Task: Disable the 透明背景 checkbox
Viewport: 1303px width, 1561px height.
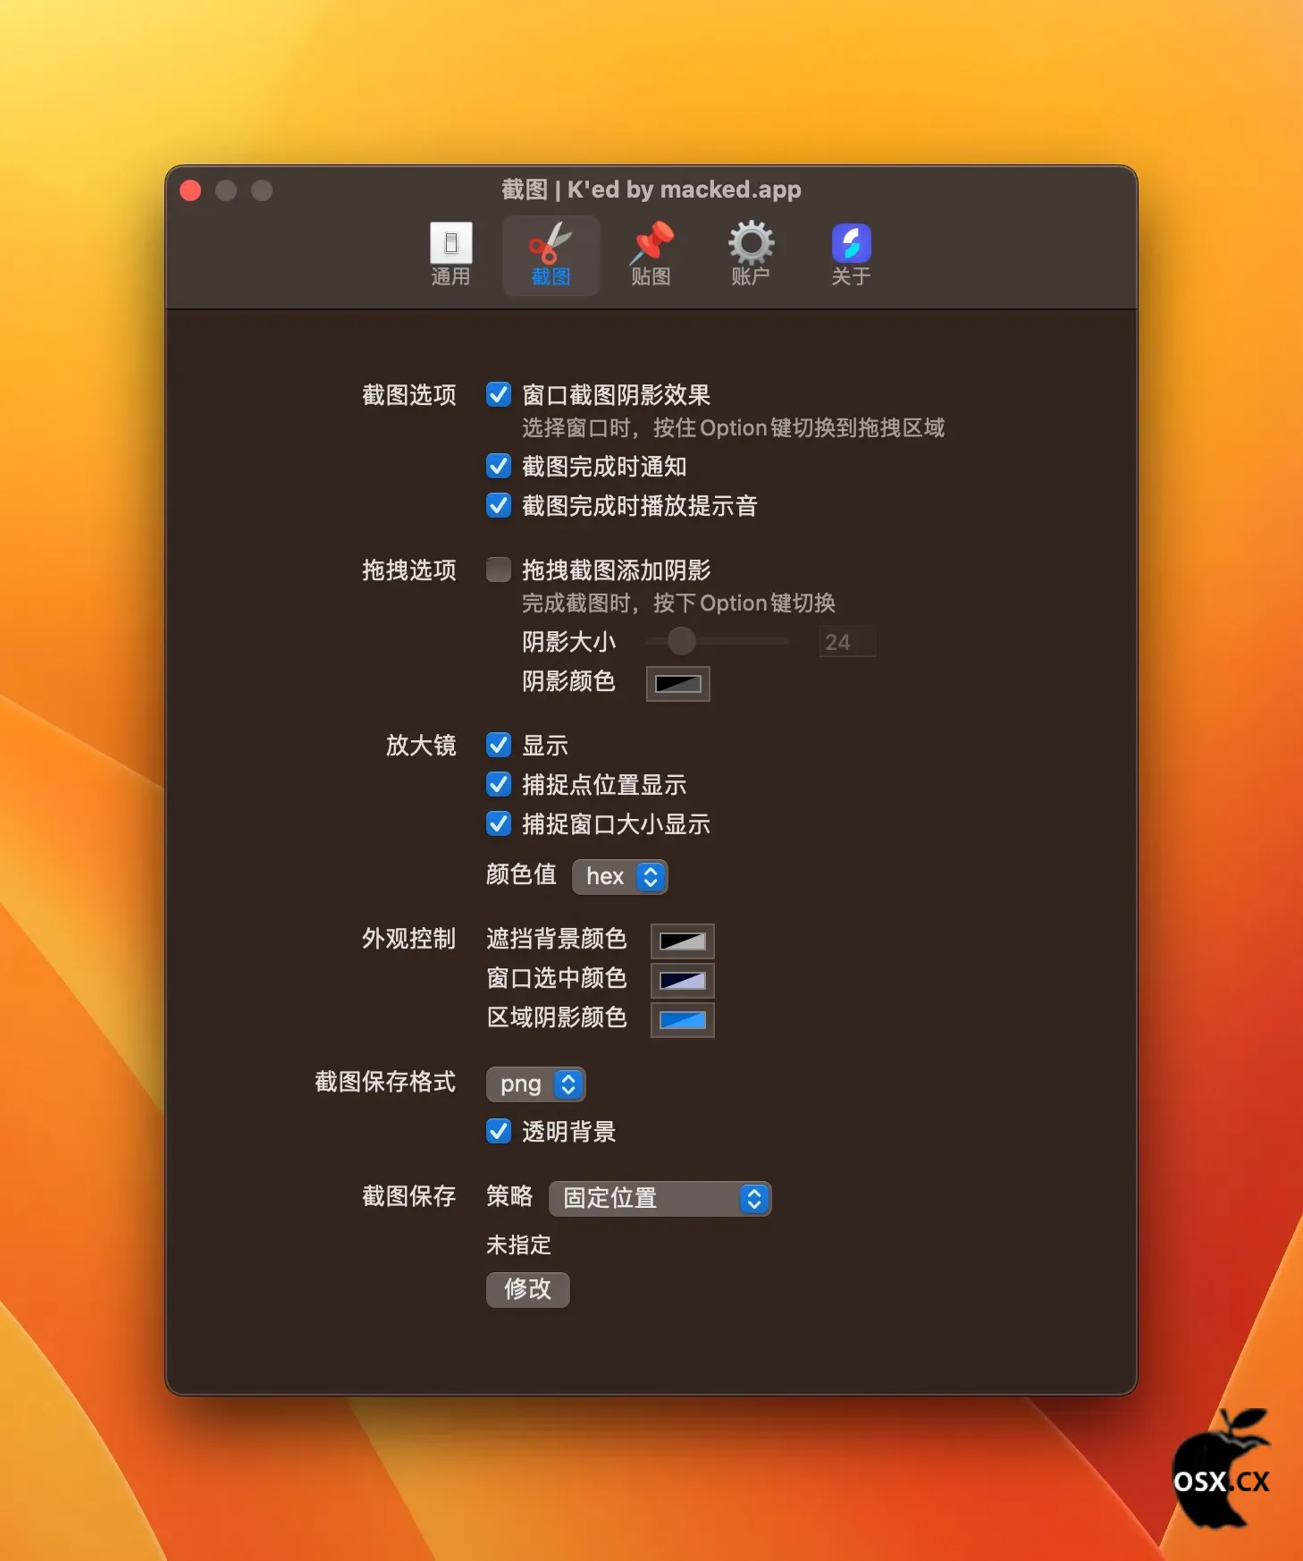Action: click(x=499, y=1131)
